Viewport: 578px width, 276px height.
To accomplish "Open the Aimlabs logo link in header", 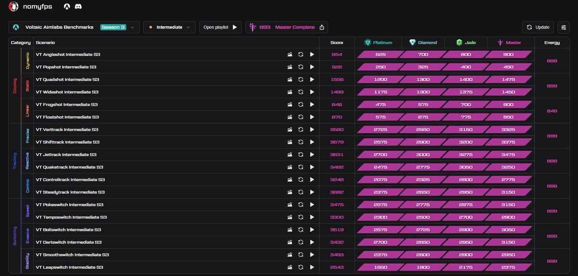I will [67, 7].
